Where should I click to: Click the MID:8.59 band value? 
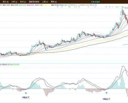click(x=93, y=5)
